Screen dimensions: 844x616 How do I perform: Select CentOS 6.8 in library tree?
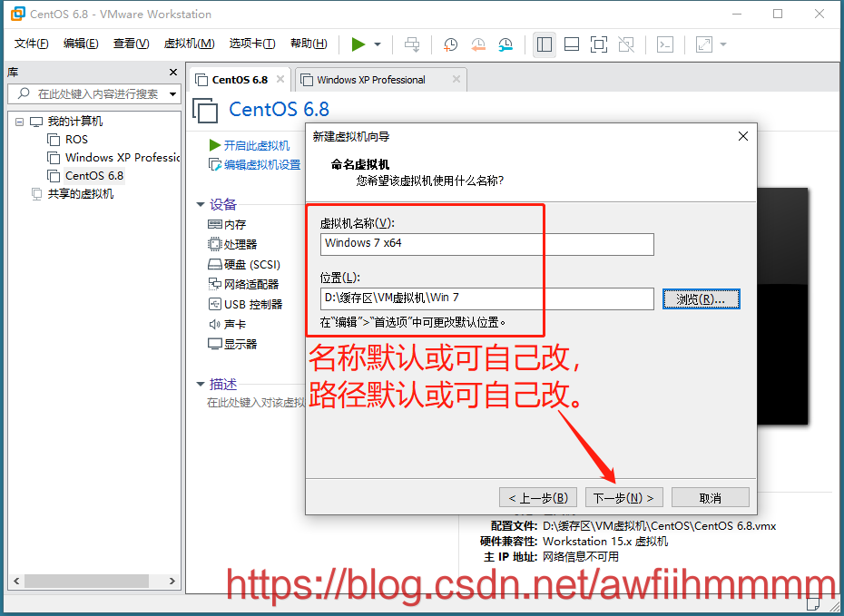94,175
